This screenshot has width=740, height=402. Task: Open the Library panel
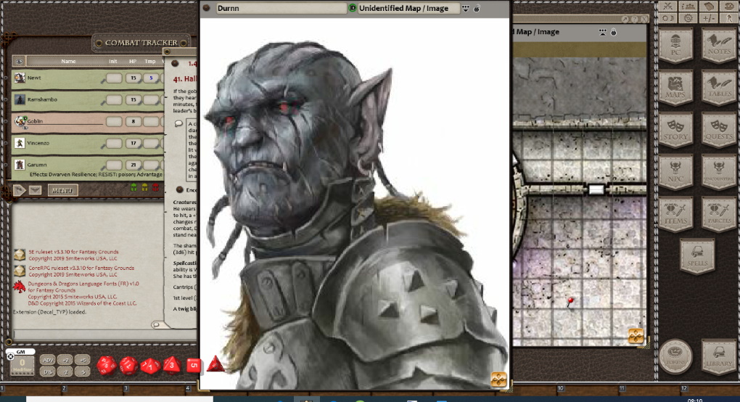click(718, 357)
